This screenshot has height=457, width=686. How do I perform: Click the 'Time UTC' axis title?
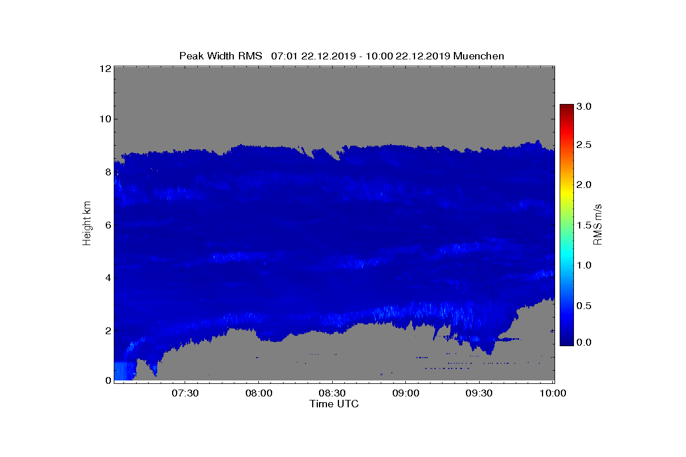point(334,404)
